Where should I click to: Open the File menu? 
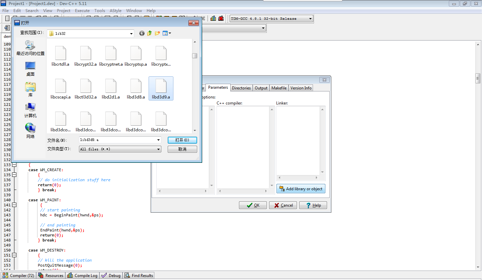point(6,10)
